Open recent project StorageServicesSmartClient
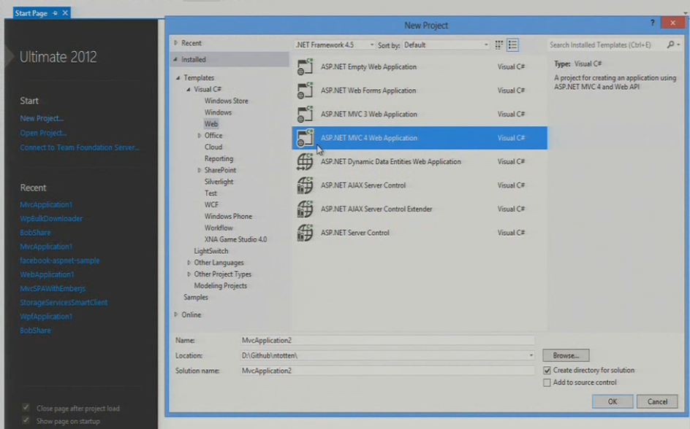Screen dimensions: 690x429 pos(64,303)
